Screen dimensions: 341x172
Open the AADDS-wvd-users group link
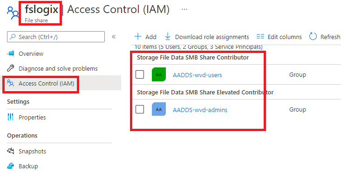(197, 75)
